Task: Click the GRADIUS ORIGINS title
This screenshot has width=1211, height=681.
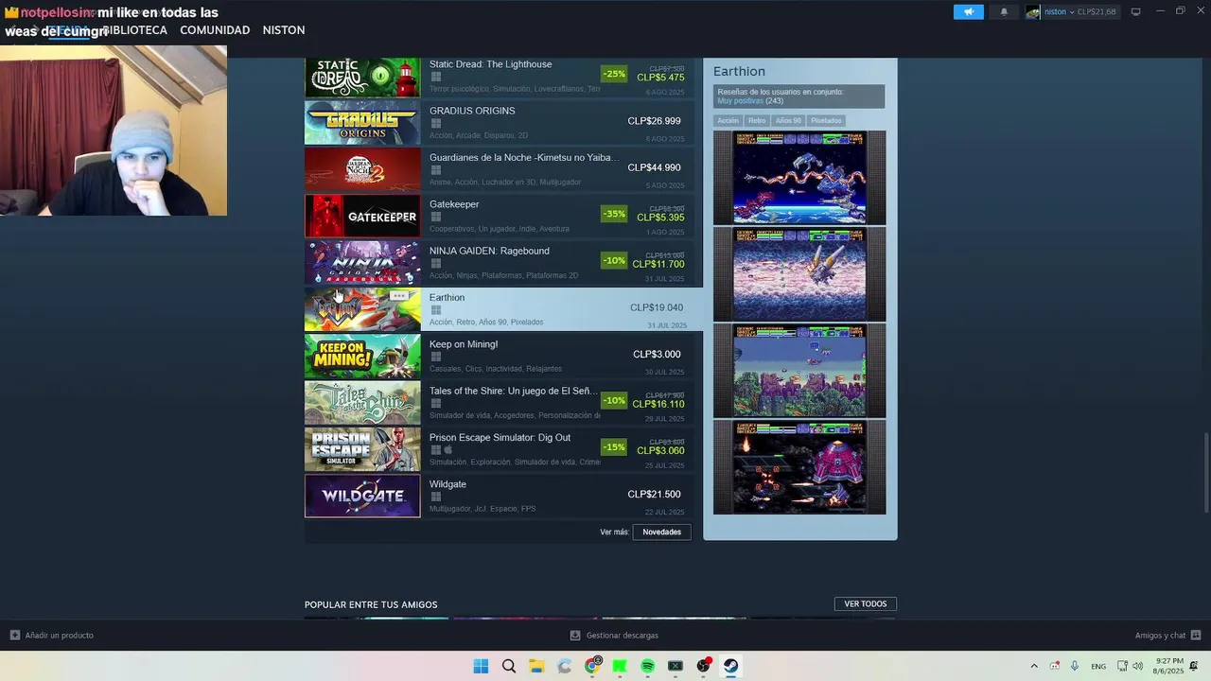Action: [472, 111]
